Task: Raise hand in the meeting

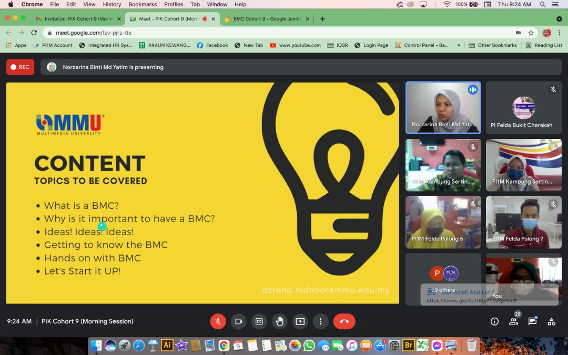Action: pyautogui.click(x=280, y=321)
